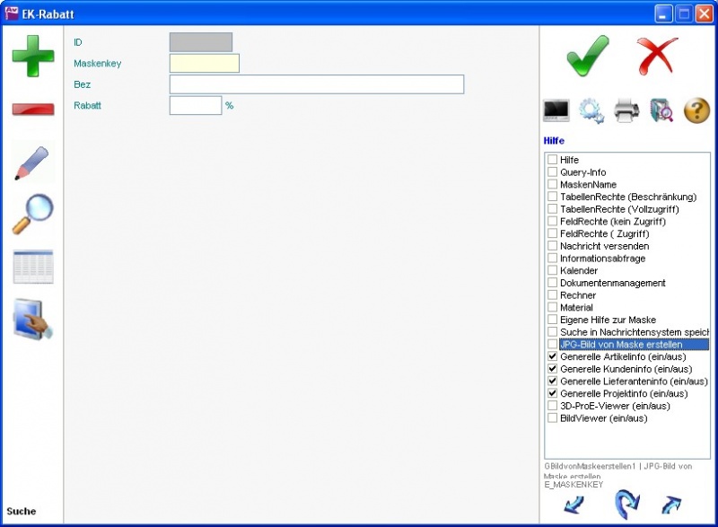Open the table list view icon
The image size is (718, 527).
(33, 267)
